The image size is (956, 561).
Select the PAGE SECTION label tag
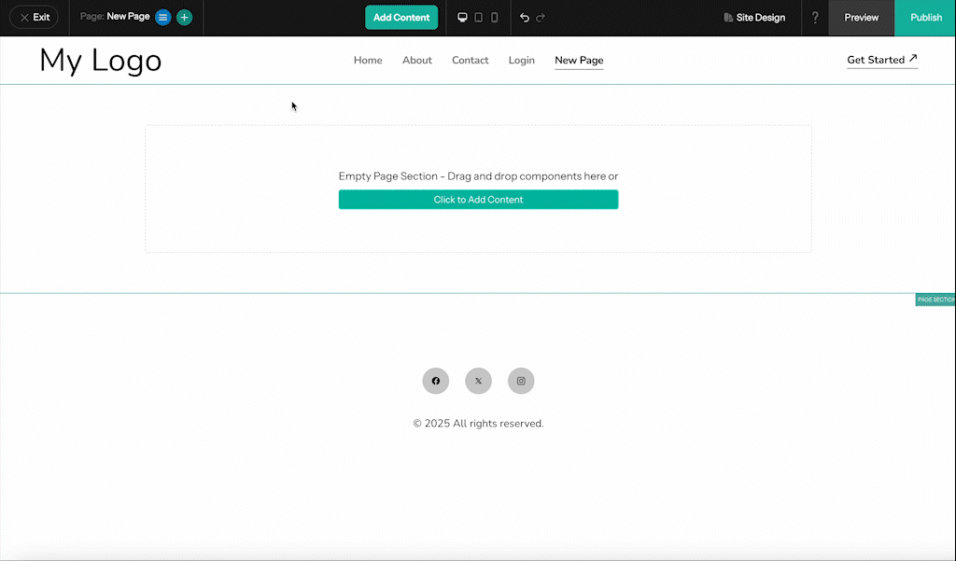935,299
